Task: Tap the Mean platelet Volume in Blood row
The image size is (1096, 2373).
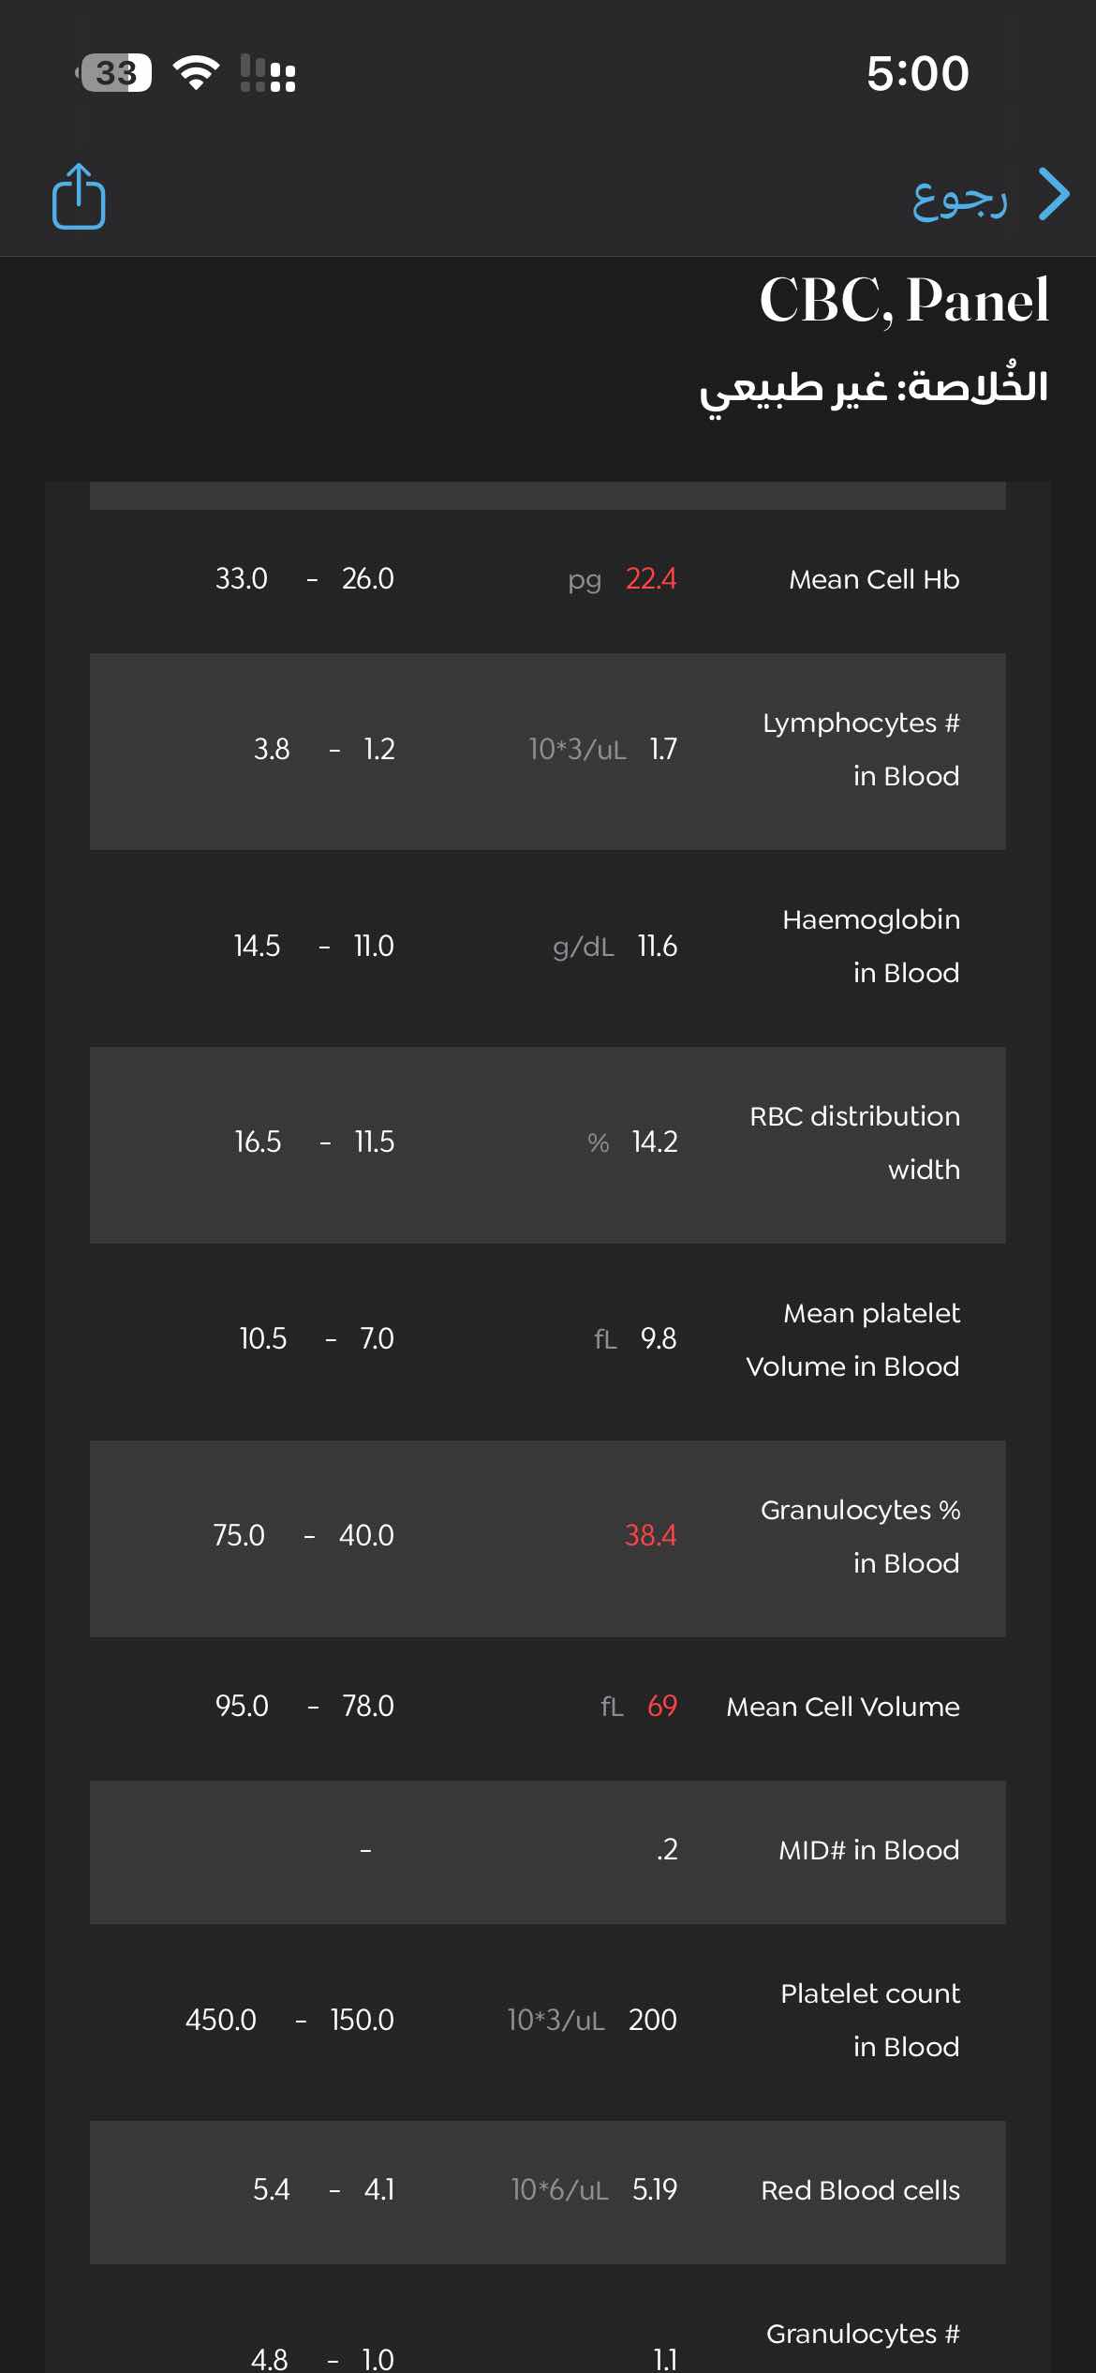Action: tap(548, 1342)
